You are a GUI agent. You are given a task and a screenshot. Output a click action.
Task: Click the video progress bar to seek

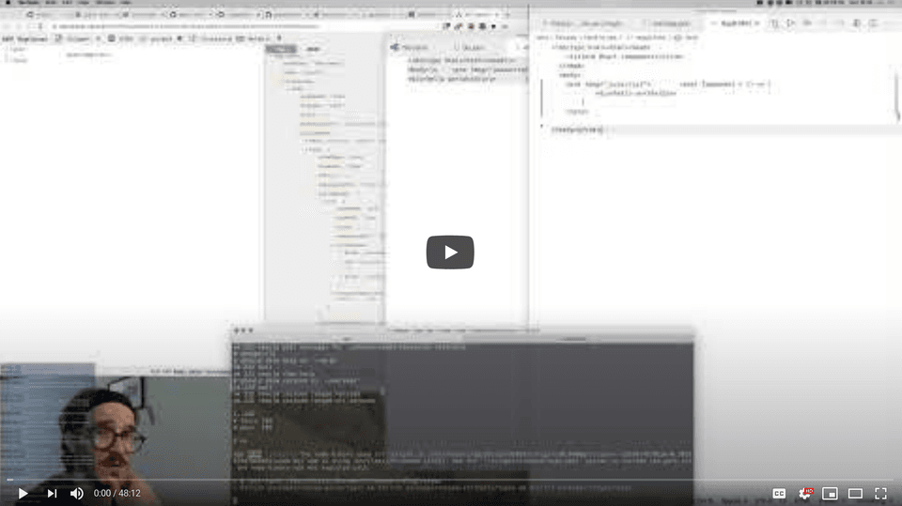(451, 479)
